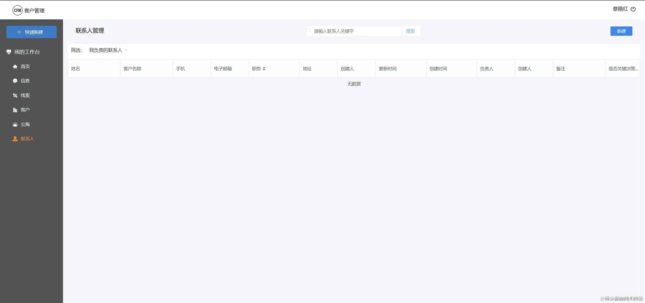Click the 快速新建 quick create button
The image size is (645, 303).
click(31, 32)
